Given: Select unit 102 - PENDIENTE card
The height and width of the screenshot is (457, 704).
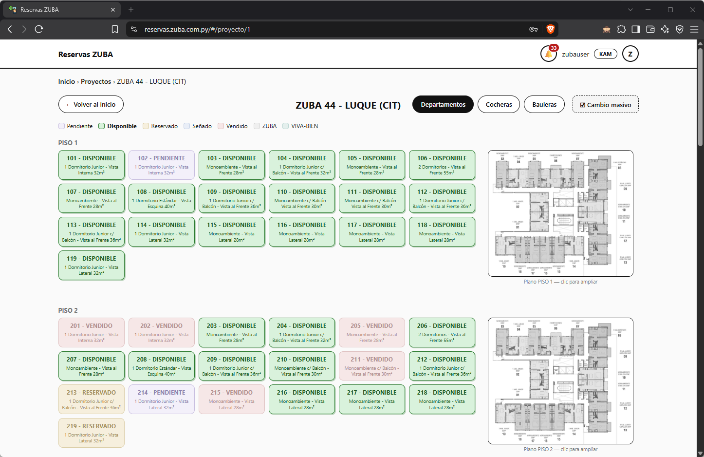Looking at the screenshot, I should tap(162, 165).
